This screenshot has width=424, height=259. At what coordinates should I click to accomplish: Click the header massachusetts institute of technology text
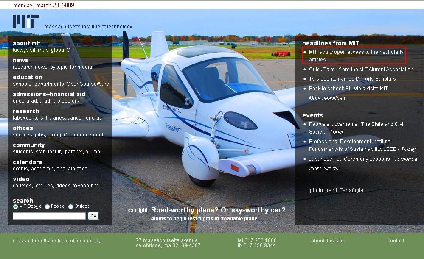point(88,27)
